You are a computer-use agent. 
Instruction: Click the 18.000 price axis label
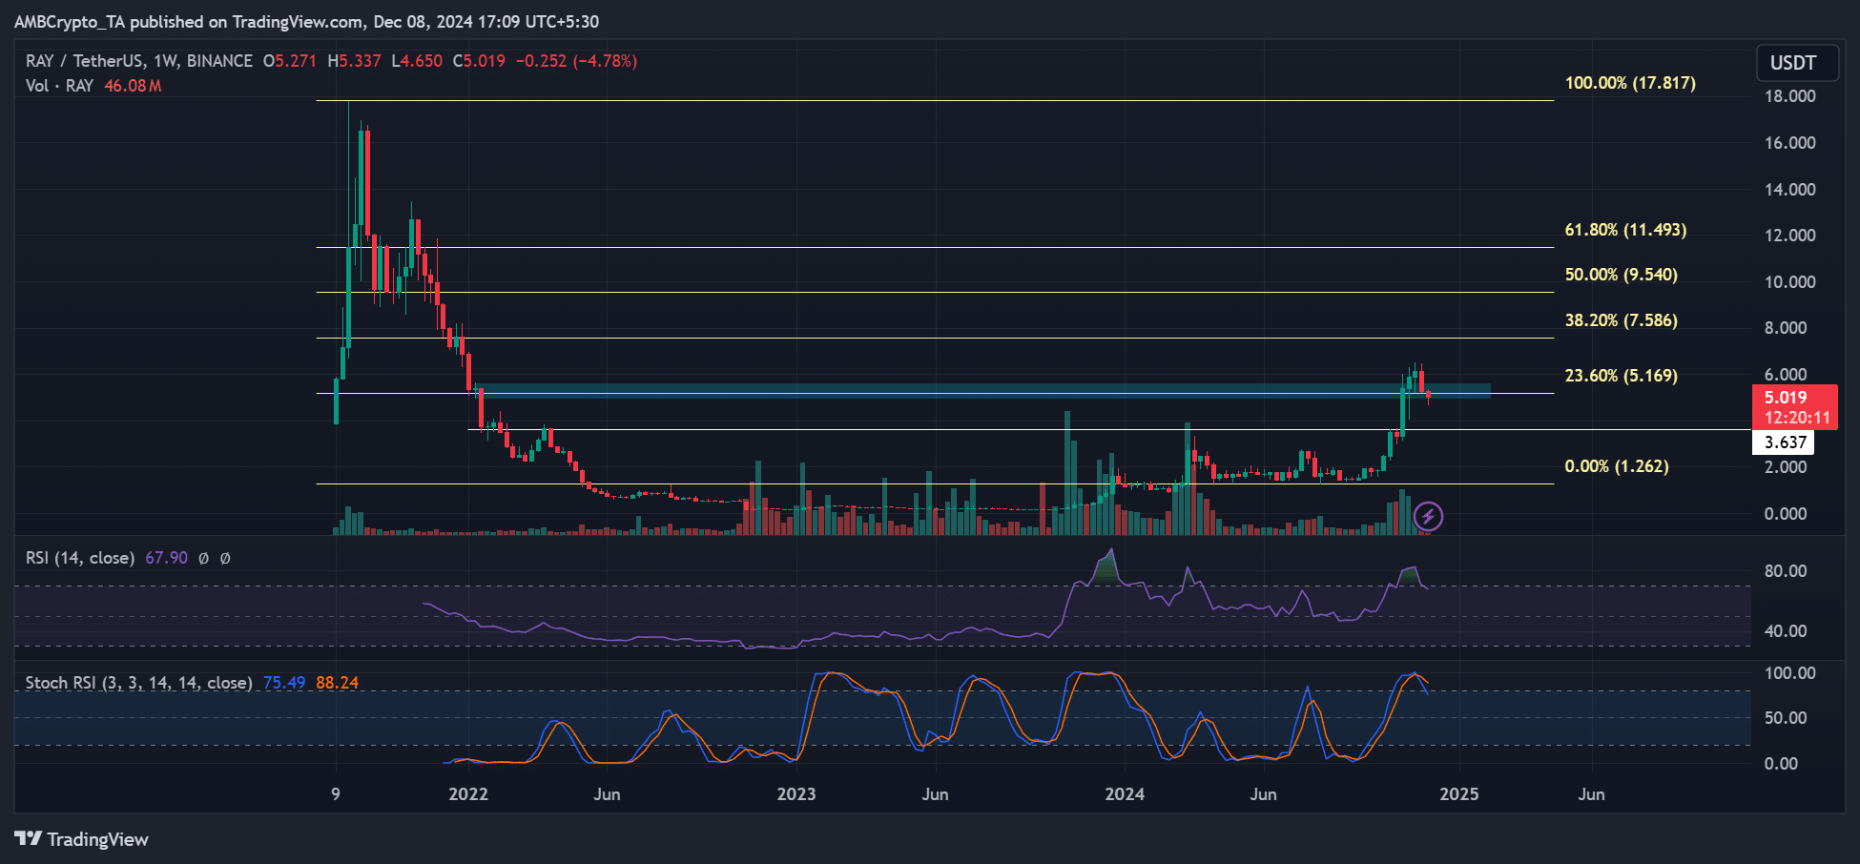click(x=1790, y=96)
